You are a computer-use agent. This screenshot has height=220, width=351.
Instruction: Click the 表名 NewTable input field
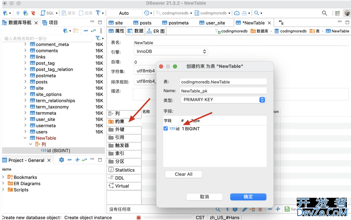(240, 42)
